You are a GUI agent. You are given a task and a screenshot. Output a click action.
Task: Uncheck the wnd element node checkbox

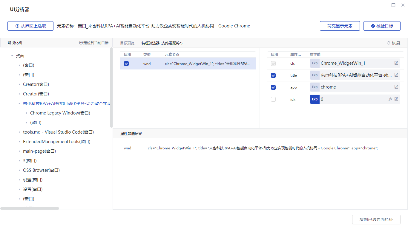tap(126, 64)
